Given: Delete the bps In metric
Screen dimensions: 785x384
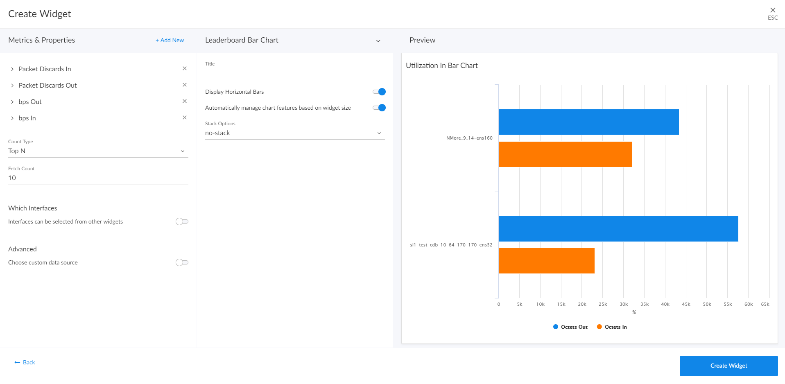Looking at the screenshot, I should [184, 117].
